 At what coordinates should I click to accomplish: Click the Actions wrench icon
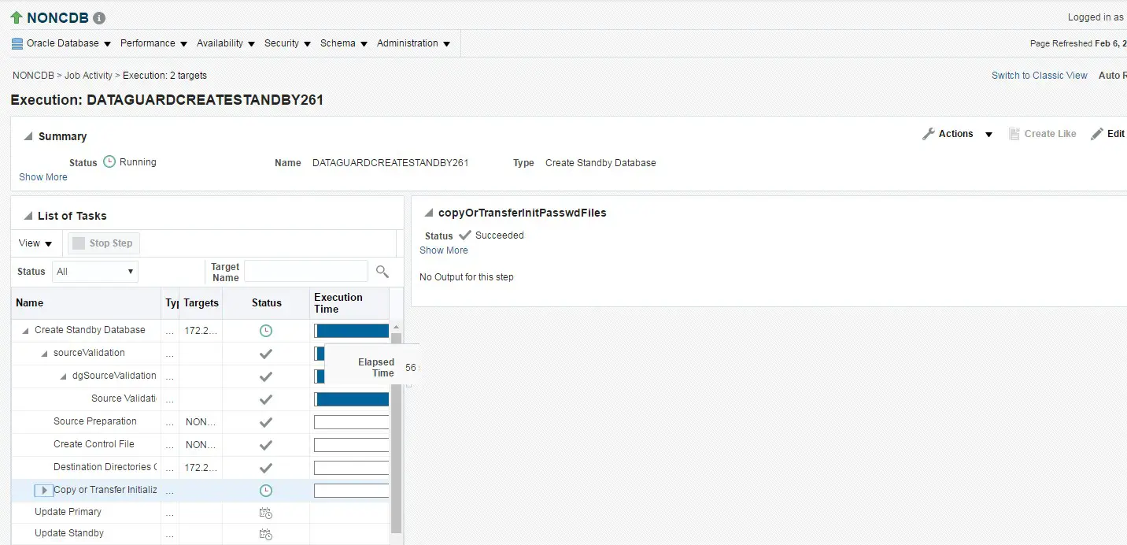click(x=929, y=134)
